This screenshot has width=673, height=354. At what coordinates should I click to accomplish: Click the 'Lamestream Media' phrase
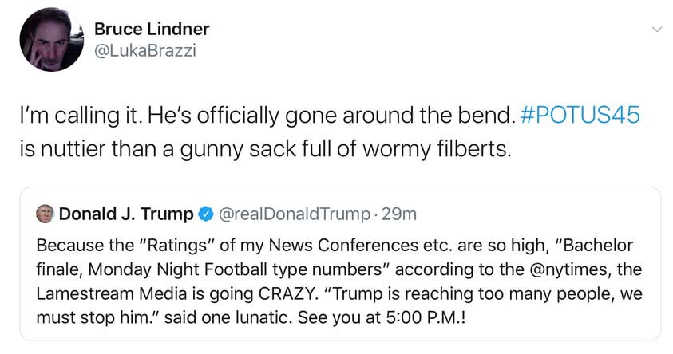pos(112,293)
